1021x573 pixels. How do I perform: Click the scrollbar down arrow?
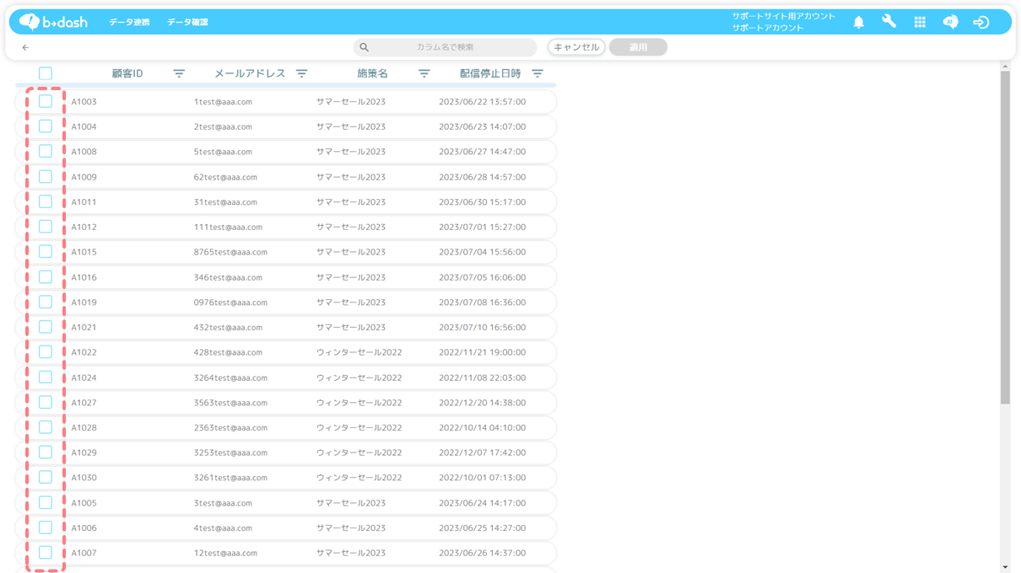click(1005, 567)
